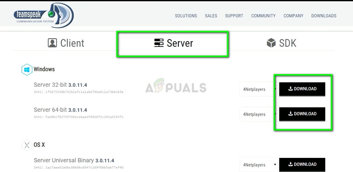This screenshot has width=353, height=172.
Task: Click the OS X platform icon
Action: (x=27, y=145)
